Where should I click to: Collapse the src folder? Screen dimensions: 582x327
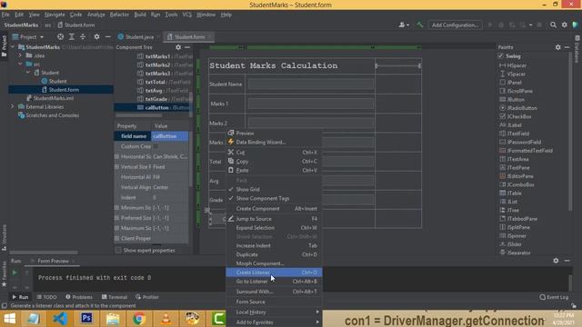(x=20, y=64)
